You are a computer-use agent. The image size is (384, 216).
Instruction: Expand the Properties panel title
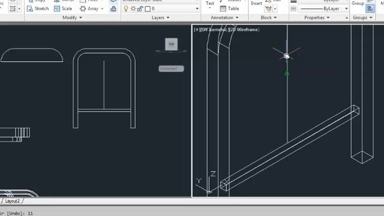coord(317,17)
